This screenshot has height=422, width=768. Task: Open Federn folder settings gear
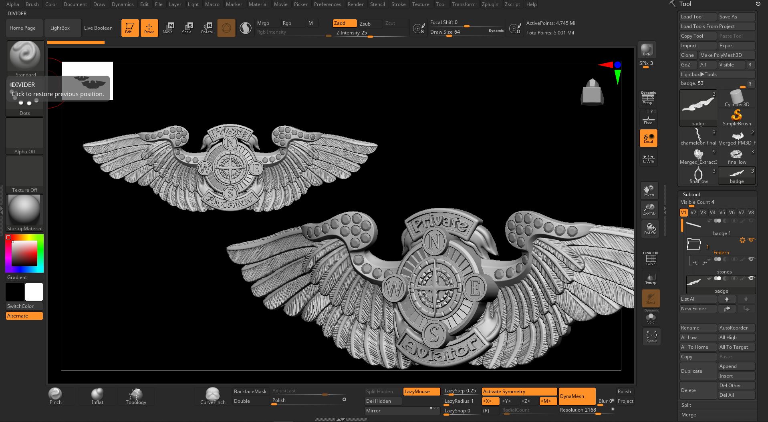pos(742,240)
